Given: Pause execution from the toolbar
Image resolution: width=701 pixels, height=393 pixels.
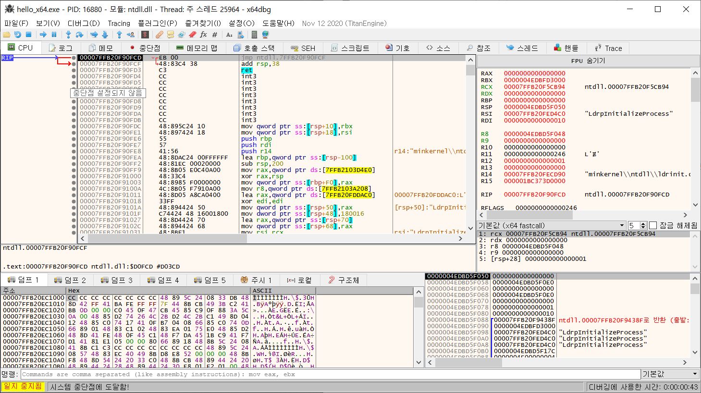Looking at the screenshot, I should pos(54,35).
